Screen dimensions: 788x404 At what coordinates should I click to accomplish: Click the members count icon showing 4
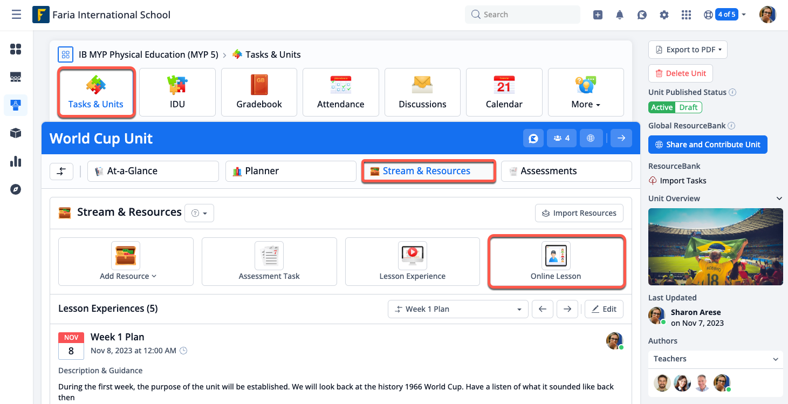561,139
